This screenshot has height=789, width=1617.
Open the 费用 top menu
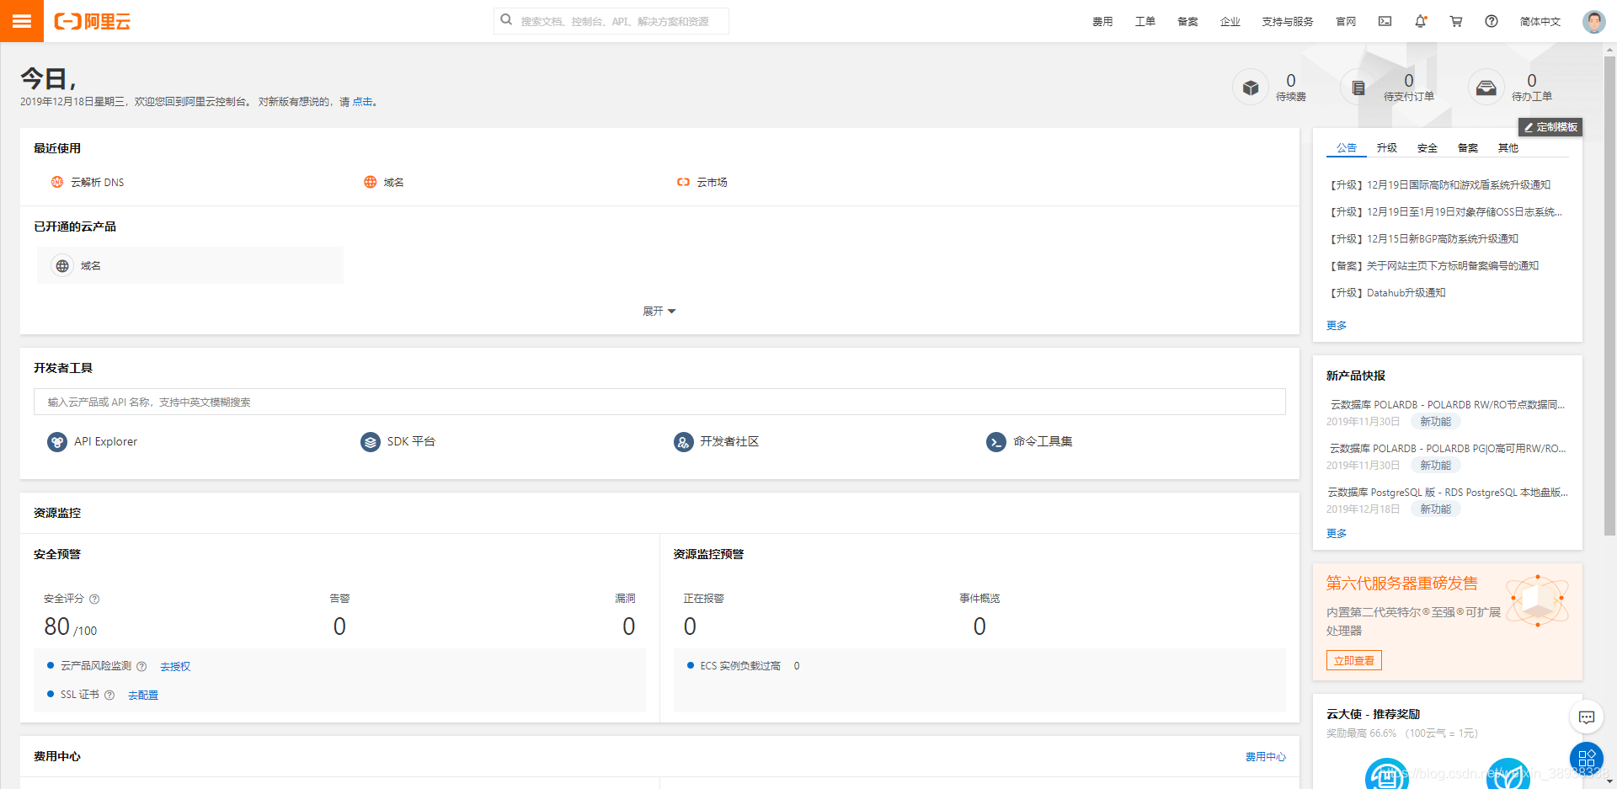pyautogui.click(x=1102, y=21)
